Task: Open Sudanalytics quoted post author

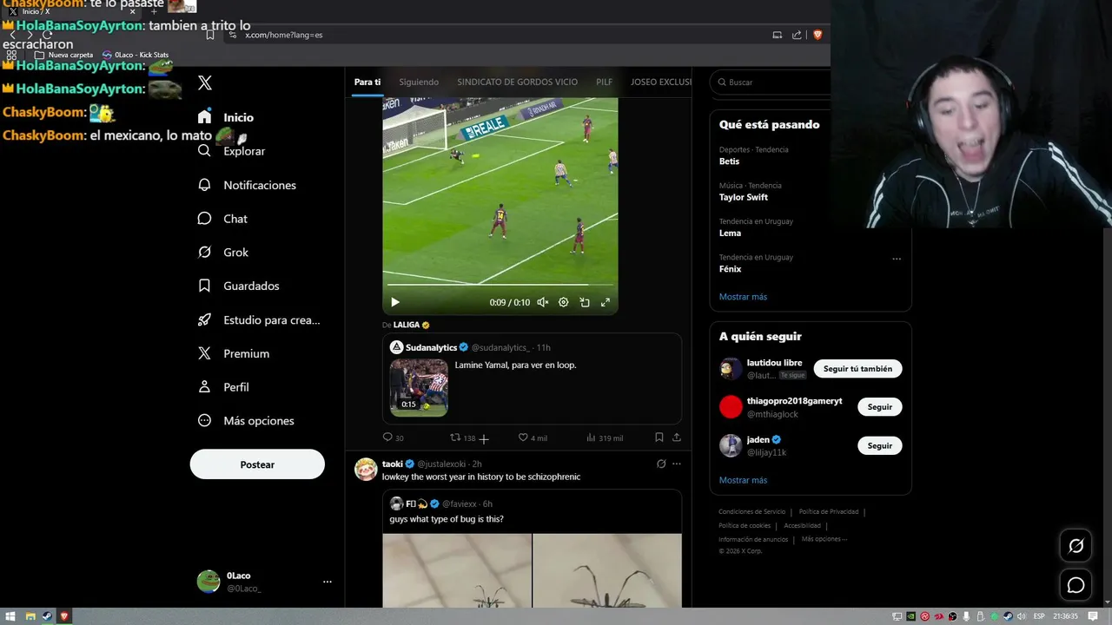Action: pyautogui.click(x=431, y=347)
